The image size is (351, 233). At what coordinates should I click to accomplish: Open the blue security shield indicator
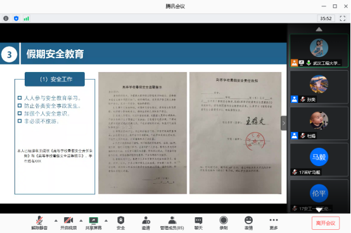click(16, 18)
